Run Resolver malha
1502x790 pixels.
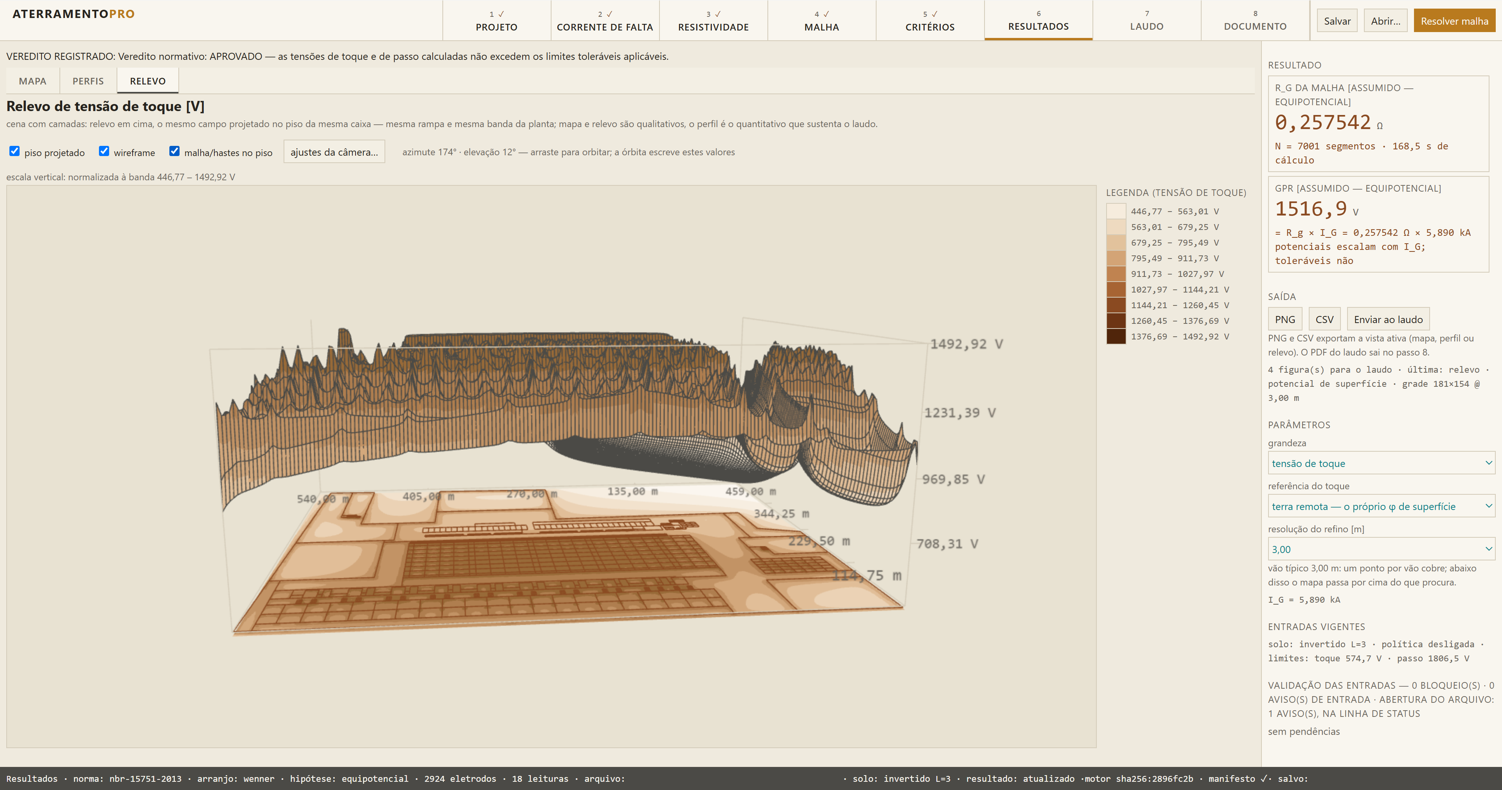(1454, 21)
